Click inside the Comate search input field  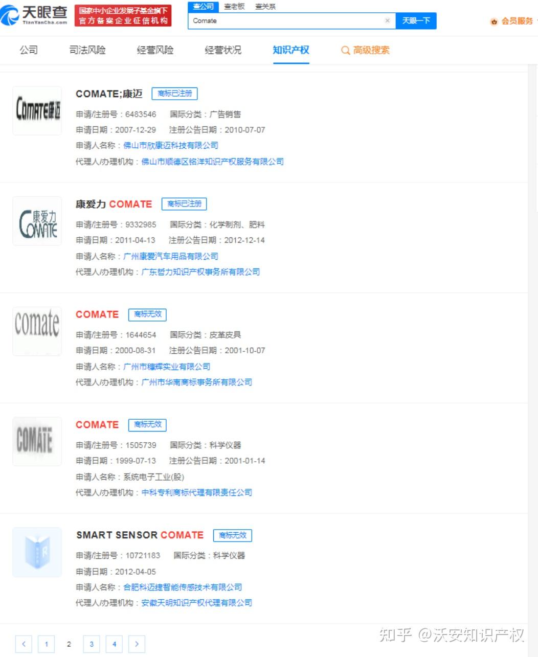(x=286, y=20)
